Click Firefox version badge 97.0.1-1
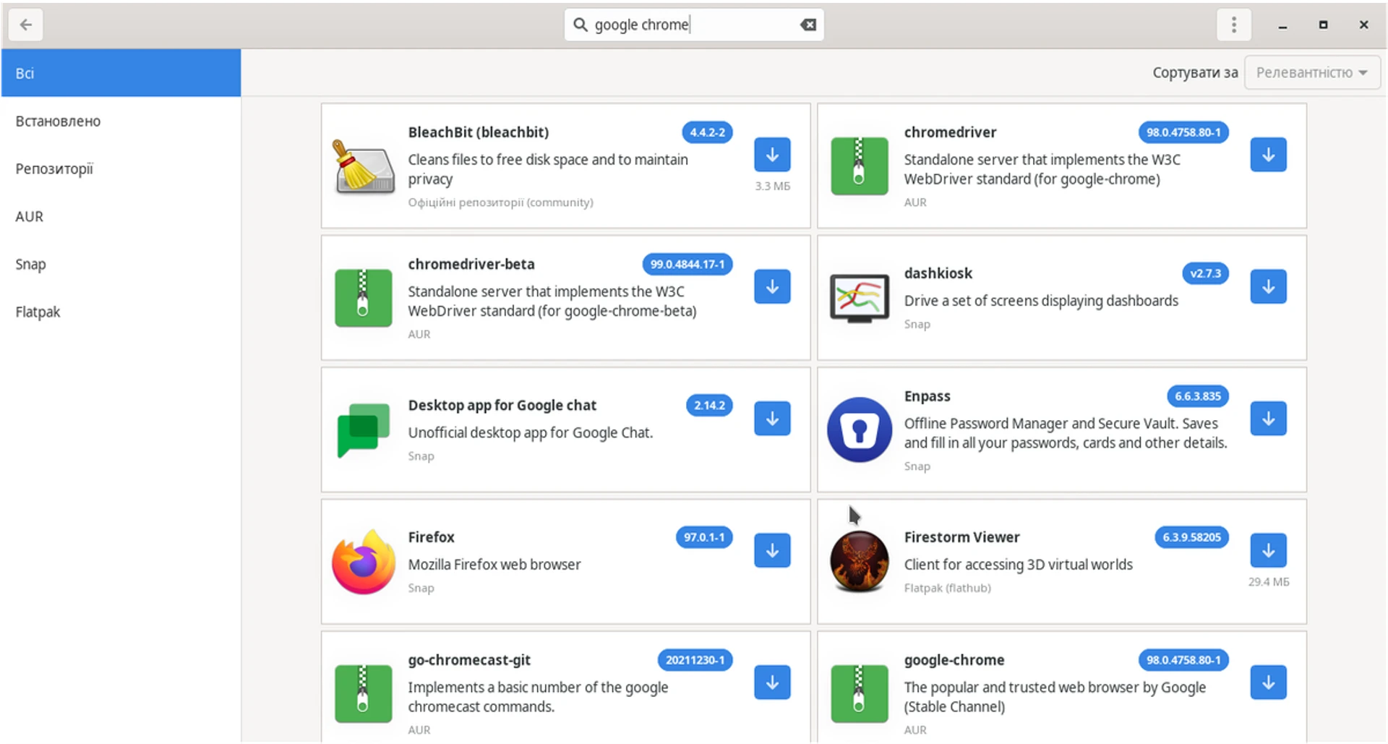This screenshot has height=744, width=1388. [704, 537]
